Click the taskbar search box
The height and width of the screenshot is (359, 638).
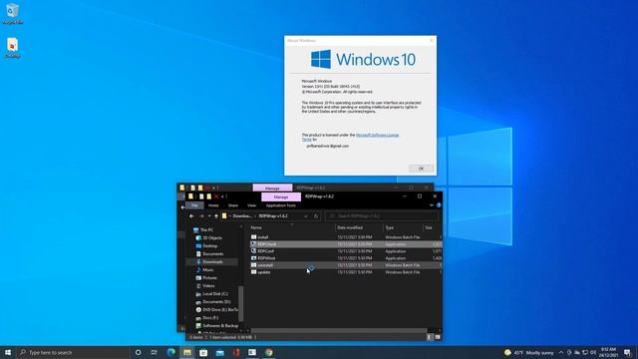[x=73, y=352]
